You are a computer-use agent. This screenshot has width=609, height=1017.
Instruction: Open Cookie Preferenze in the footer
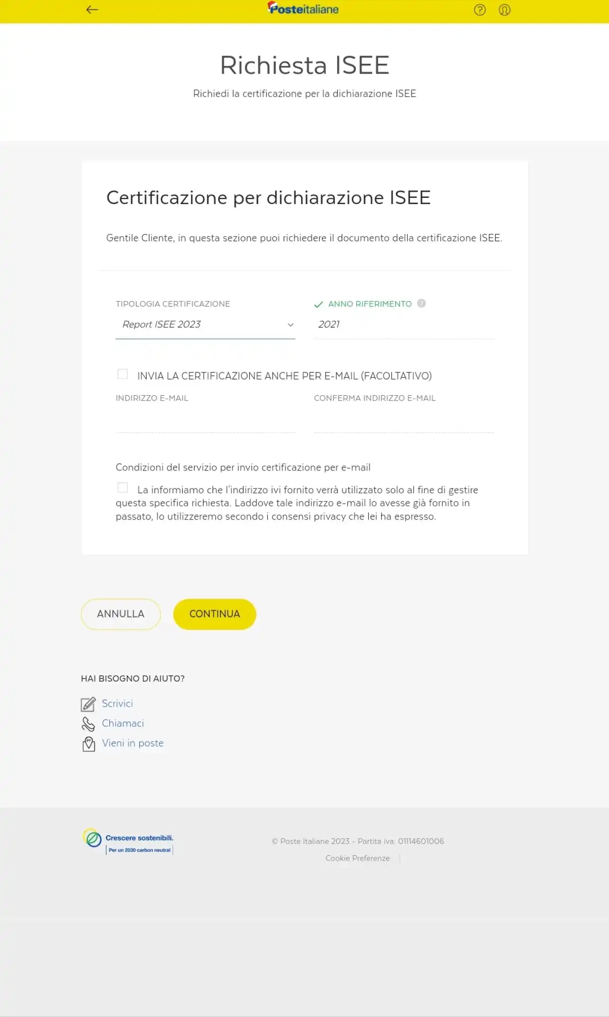[x=357, y=858]
